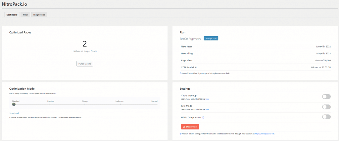Screen dimensions: 339x141
Task: Click the 'Cache Warmup' setting label
Action: tap(189, 95)
